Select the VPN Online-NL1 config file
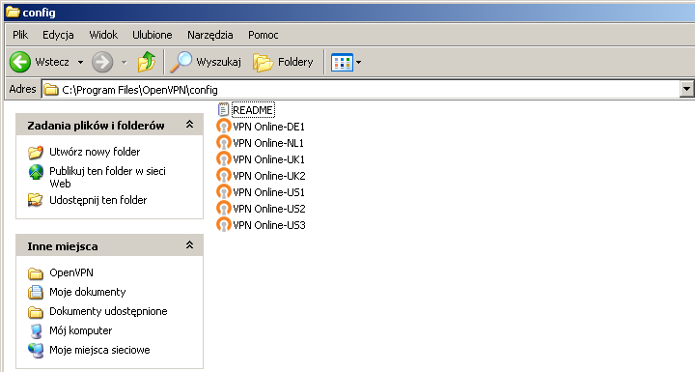This screenshot has width=695, height=372. 261,143
